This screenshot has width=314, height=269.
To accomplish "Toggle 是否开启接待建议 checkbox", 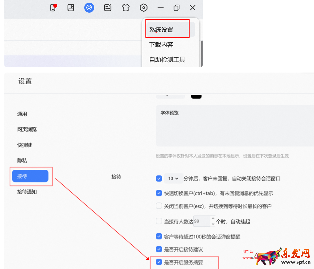I will click(x=159, y=249).
